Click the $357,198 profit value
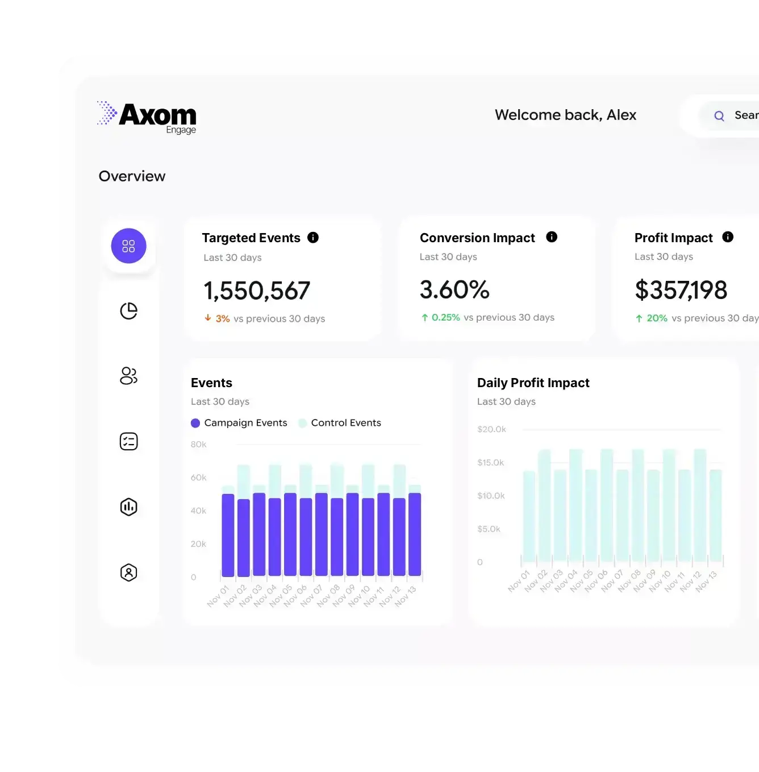The image size is (759, 772). point(681,290)
